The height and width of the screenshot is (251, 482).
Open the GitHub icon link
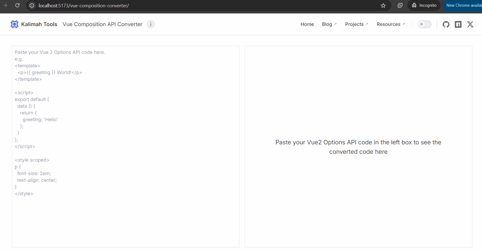pos(446,25)
